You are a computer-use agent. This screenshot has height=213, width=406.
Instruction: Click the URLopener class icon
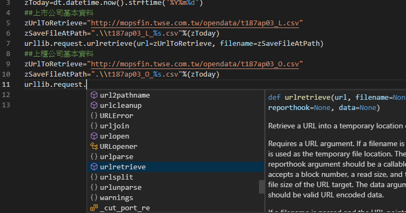[x=94, y=146]
